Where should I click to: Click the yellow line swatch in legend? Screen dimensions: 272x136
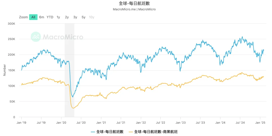(130, 132)
